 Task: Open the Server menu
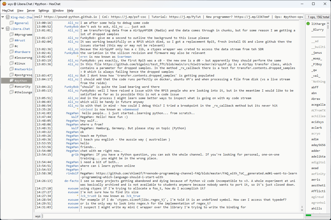31,11
